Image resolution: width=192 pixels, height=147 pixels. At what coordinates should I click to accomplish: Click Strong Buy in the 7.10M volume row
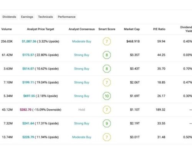(x=82, y=83)
